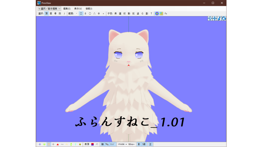262x147 pixels.
Task: Toggle the 軸 axis display
Action: tap(103, 144)
